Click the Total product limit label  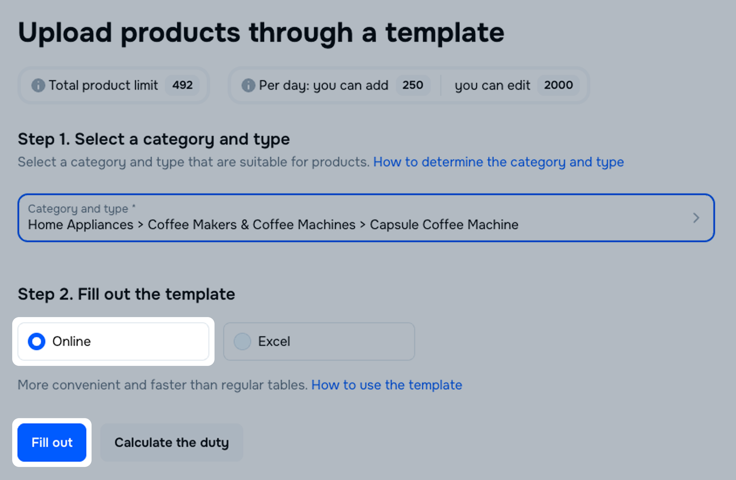(103, 85)
